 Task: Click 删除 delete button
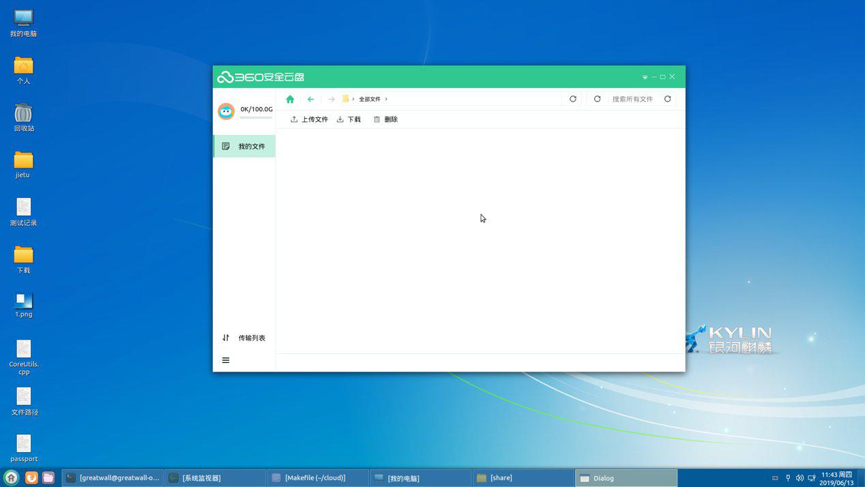pyautogui.click(x=385, y=119)
